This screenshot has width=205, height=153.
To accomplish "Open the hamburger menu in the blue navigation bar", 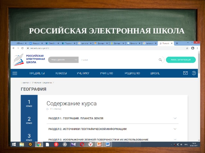I will click(x=15, y=73).
